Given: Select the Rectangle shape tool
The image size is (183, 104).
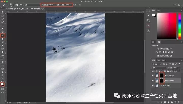Looking at the screenshot, I should 3,69.
